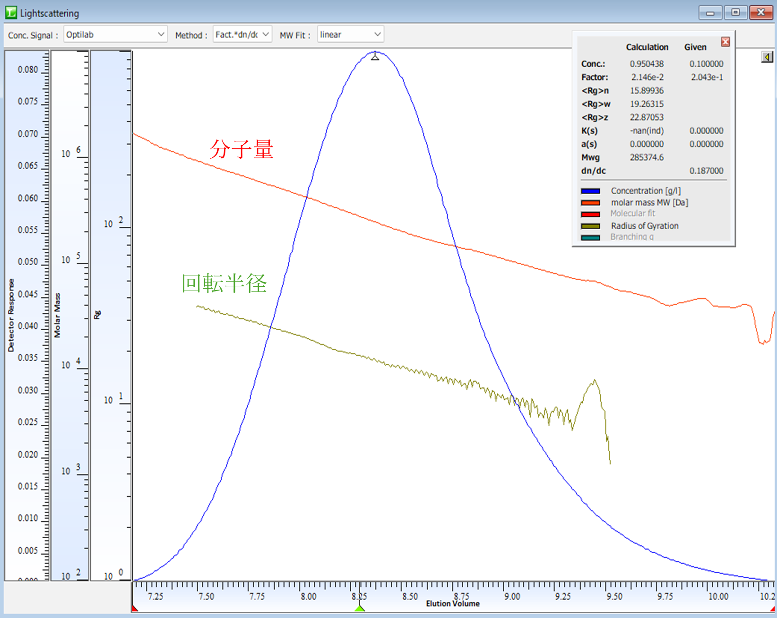
Task: Close the calculation results legend panel
Action: (x=725, y=42)
